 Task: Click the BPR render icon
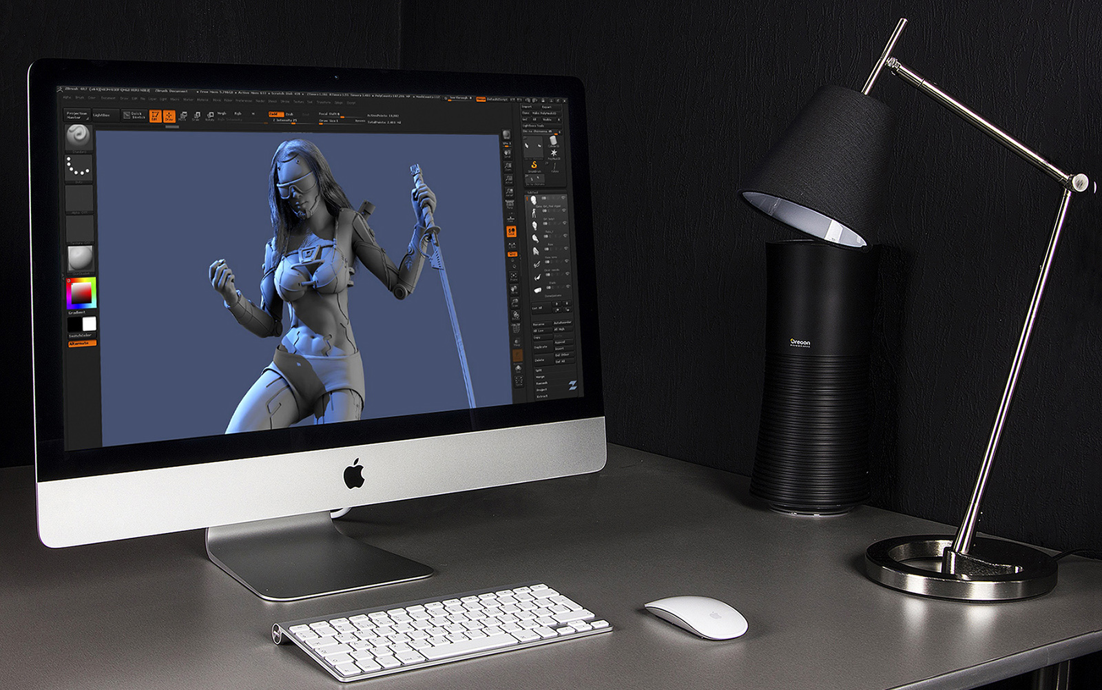(507, 134)
